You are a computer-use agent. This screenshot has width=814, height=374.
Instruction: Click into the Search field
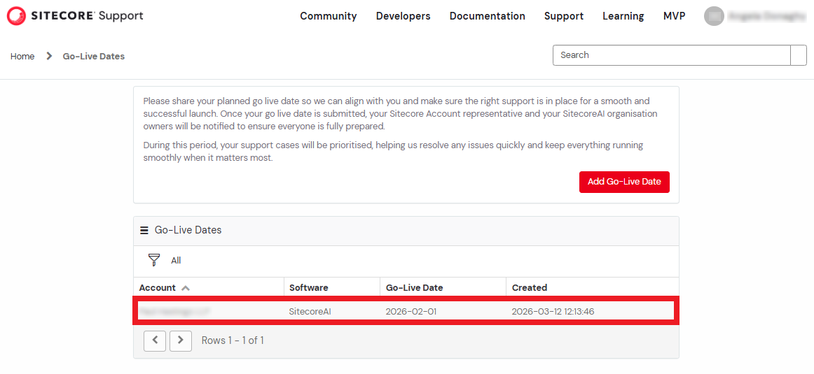pyautogui.click(x=671, y=55)
